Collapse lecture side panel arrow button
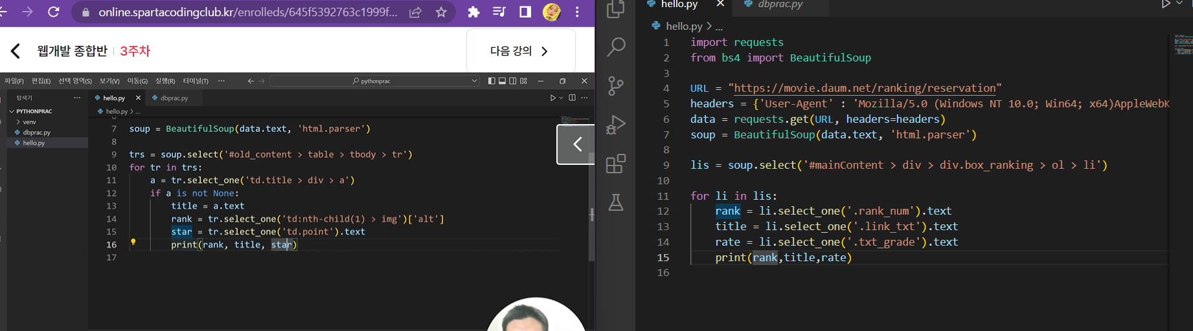Viewport: 1193px width, 331px height. click(x=576, y=144)
